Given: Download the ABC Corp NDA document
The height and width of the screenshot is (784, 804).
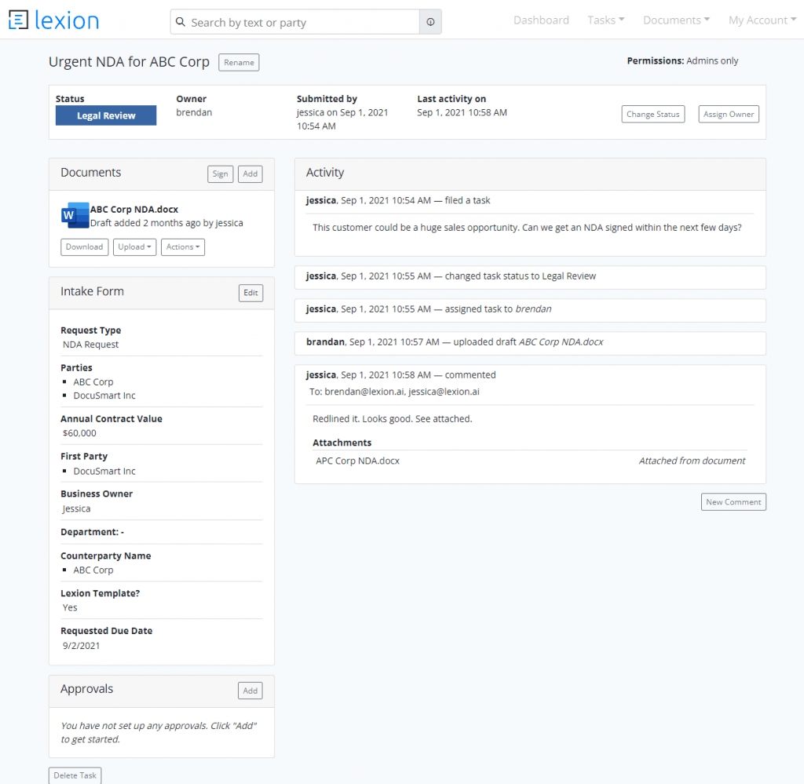Looking at the screenshot, I should click(x=84, y=247).
